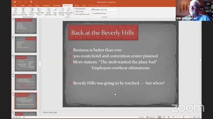Toggle Use Presenter View checkbox
Image resolution: width=213 pixels, height=119 pixels.
93,13
